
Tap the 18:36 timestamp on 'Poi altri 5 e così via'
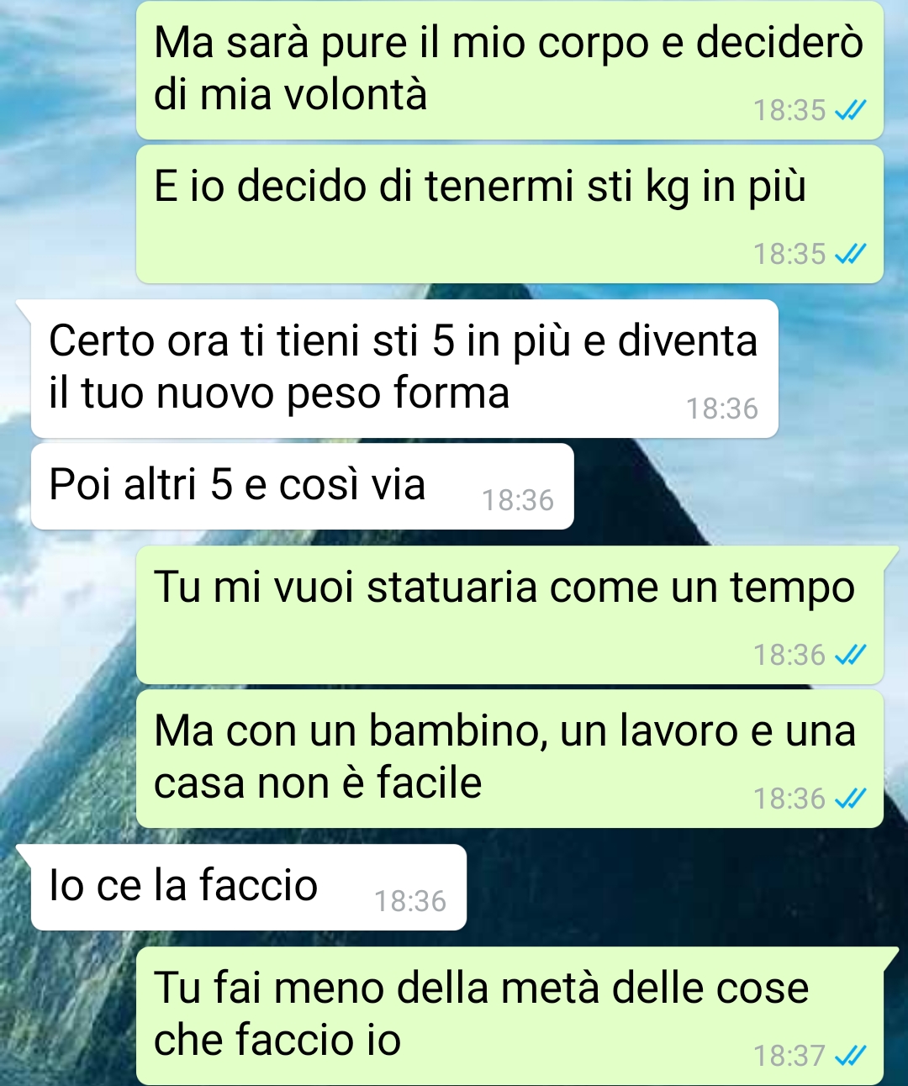518,501
